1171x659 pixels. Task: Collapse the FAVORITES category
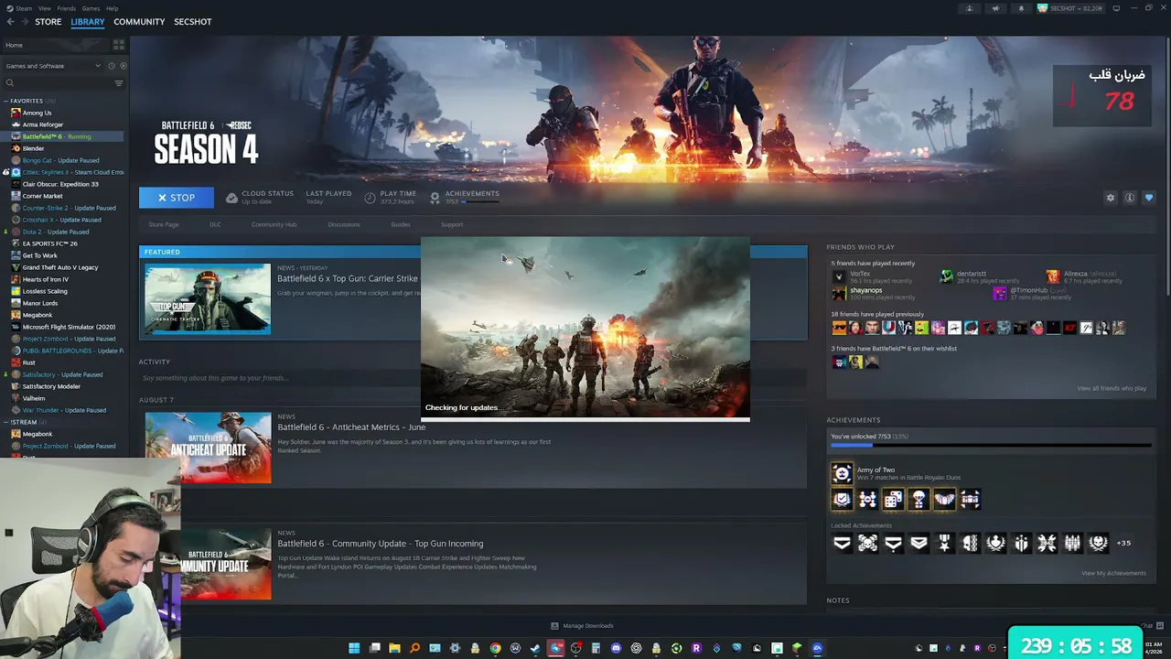point(5,101)
